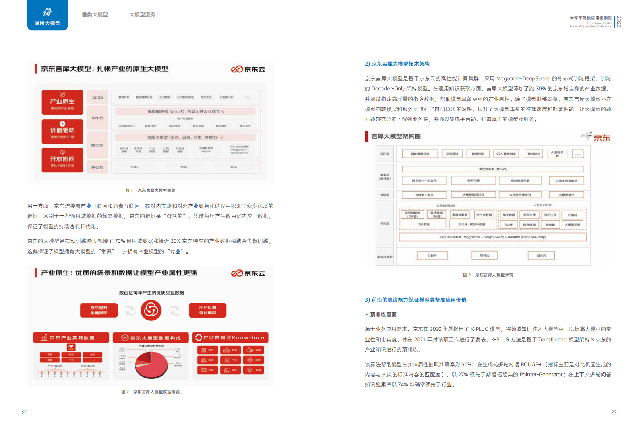Click the 航空 airplane tile

point(254,360)
